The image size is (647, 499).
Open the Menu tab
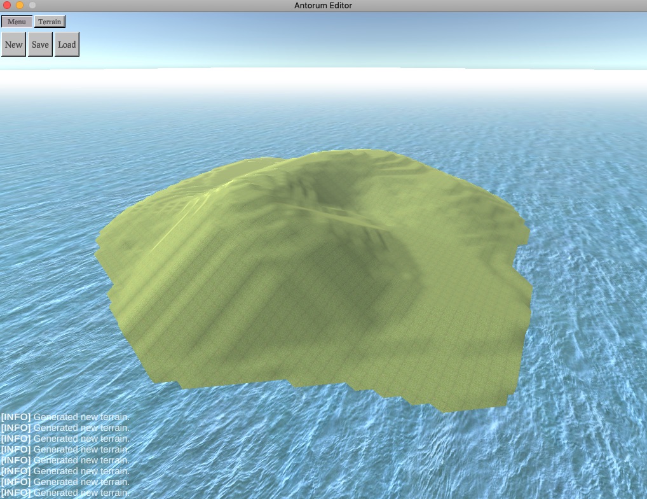(17, 22)
